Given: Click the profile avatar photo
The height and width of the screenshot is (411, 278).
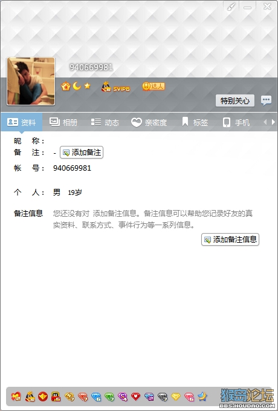Looking at the screenshot, I should [x=31, y=81].
